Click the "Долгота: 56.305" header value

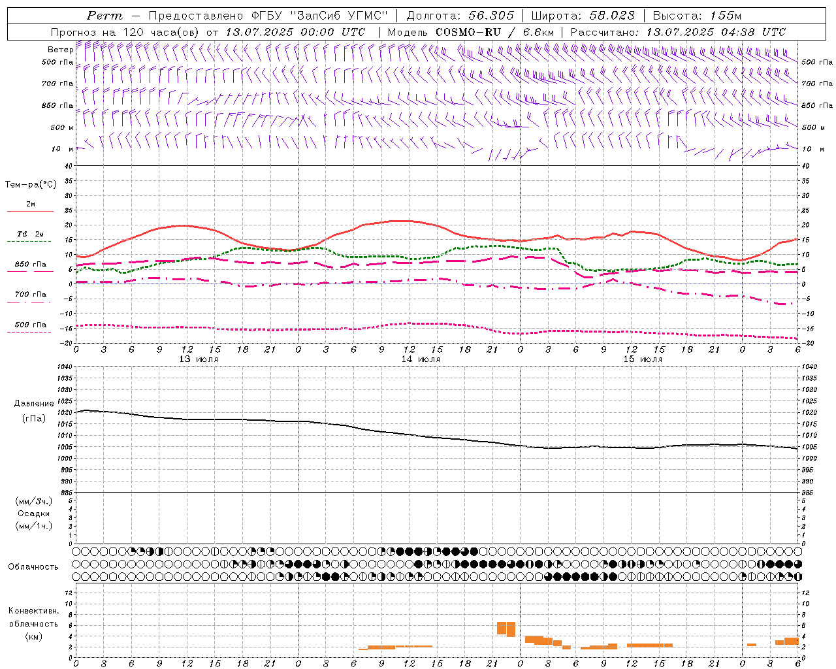[x=460, y=16]
